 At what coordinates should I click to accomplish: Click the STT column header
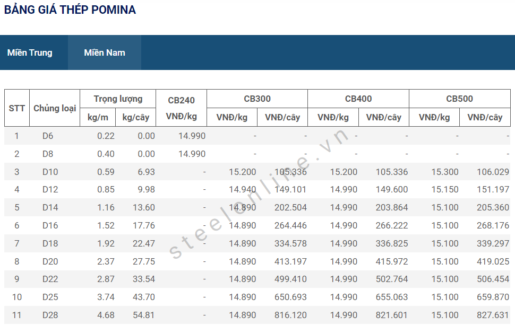17,108
